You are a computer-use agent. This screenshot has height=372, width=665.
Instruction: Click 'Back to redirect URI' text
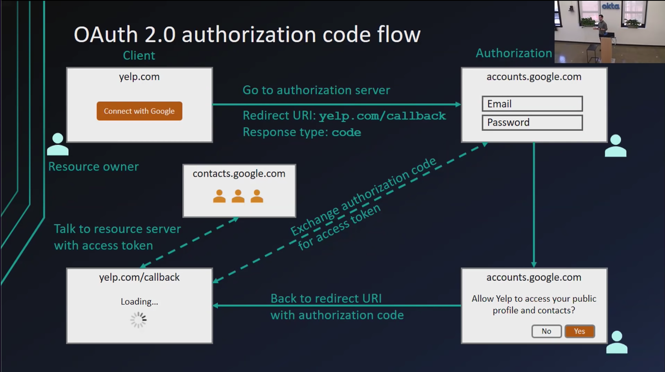[326, 298]
